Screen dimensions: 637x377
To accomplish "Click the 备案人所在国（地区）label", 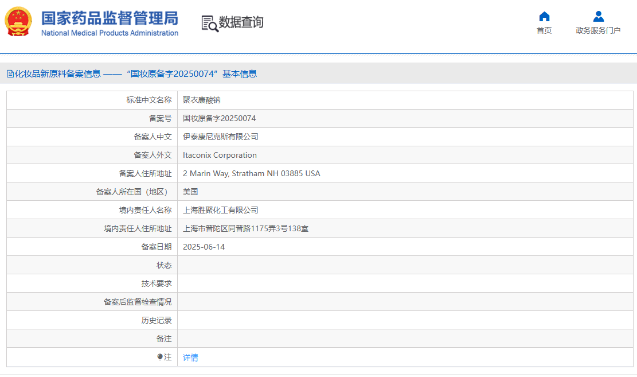I will (134, 192).
